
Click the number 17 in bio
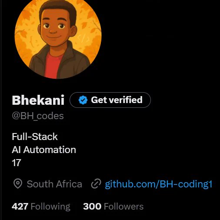(17, 163)
